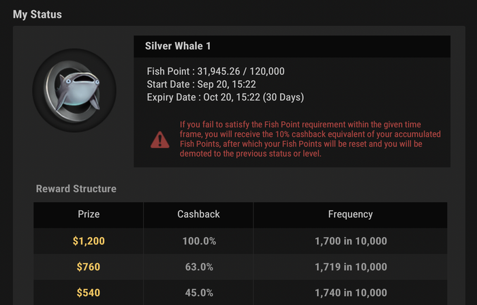Select the $760 prize cell
The image size is (477, 305).
coord(89,267)
